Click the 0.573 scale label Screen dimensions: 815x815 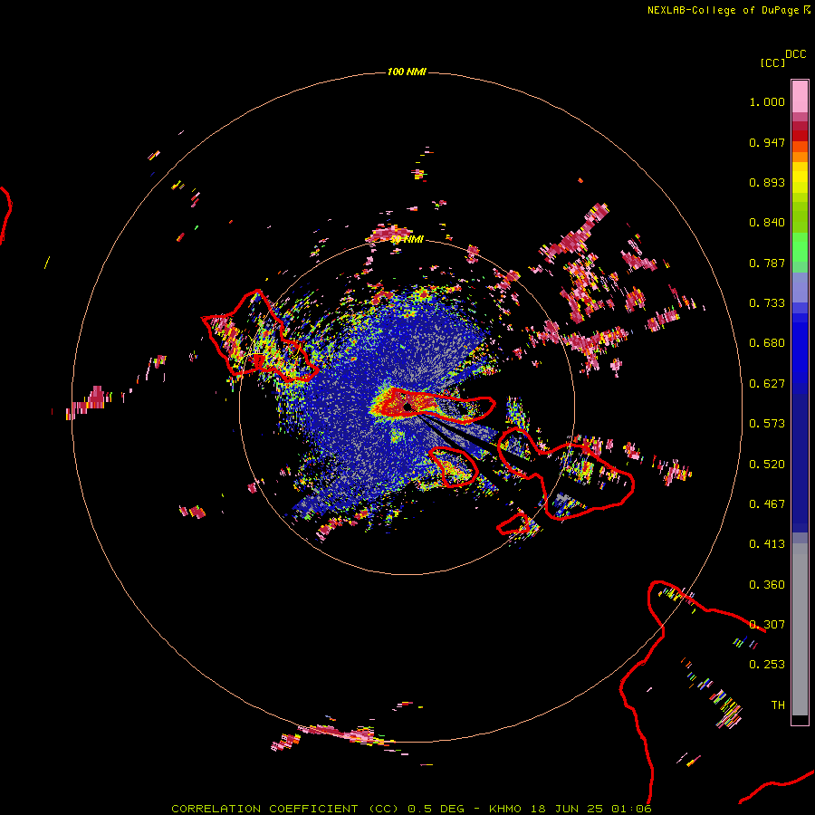[767, 424]
